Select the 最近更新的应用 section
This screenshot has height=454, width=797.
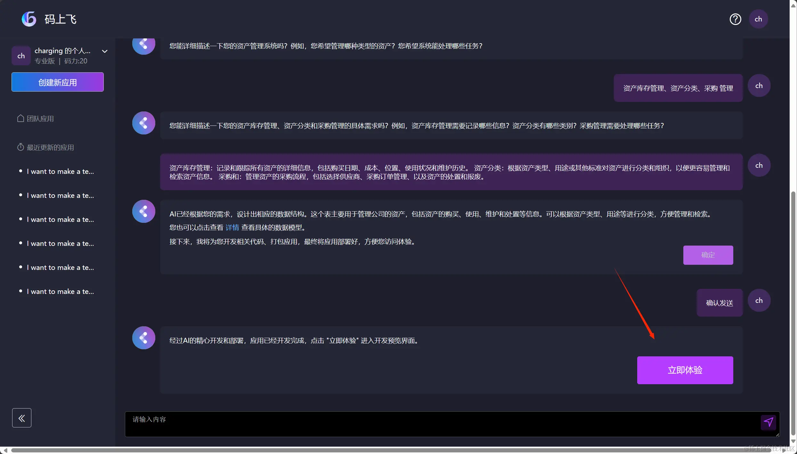[50, 147]
